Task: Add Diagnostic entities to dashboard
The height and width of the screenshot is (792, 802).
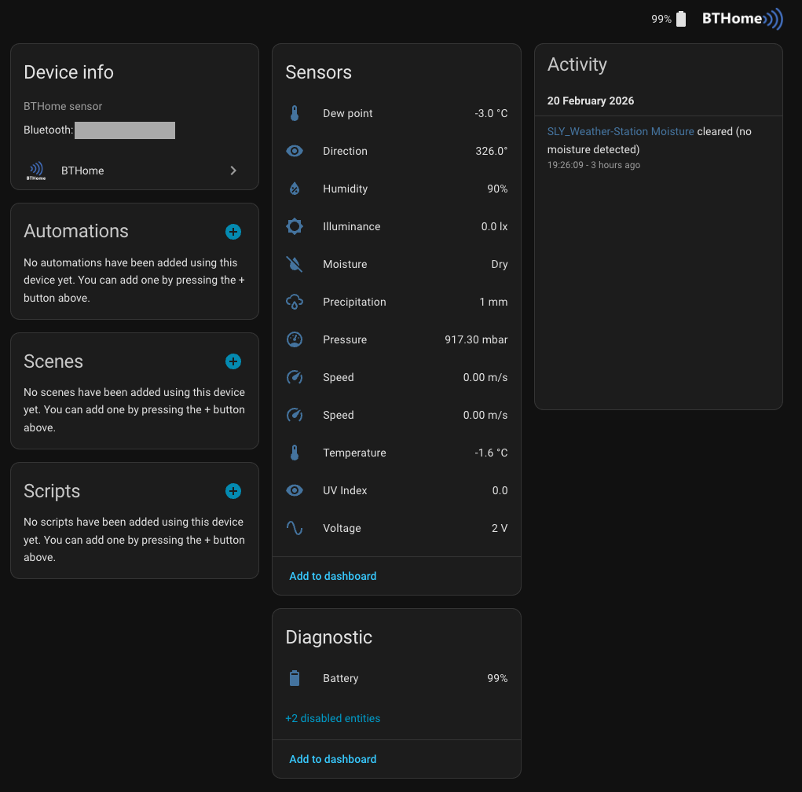Action: coord(332,759)
